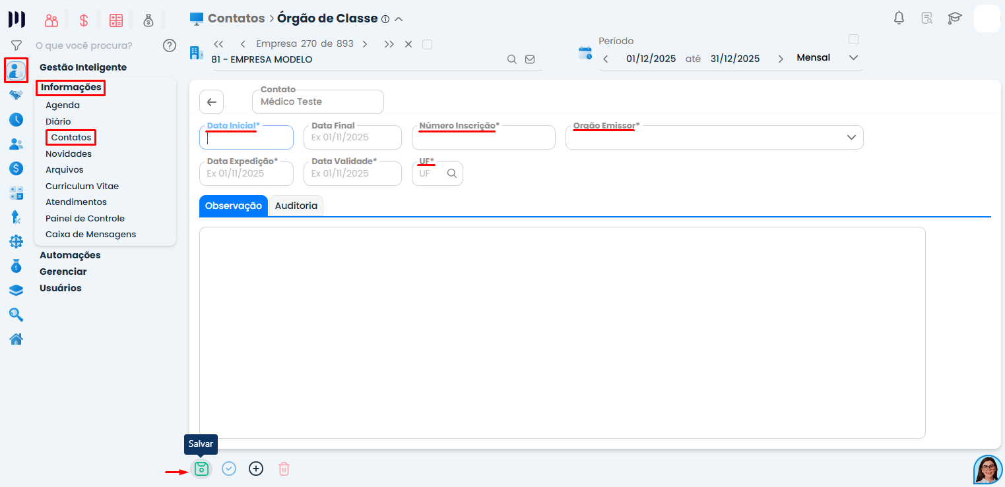Click into the Observação text area
This screenshot has height=487, width=1005.
point(562,333)
